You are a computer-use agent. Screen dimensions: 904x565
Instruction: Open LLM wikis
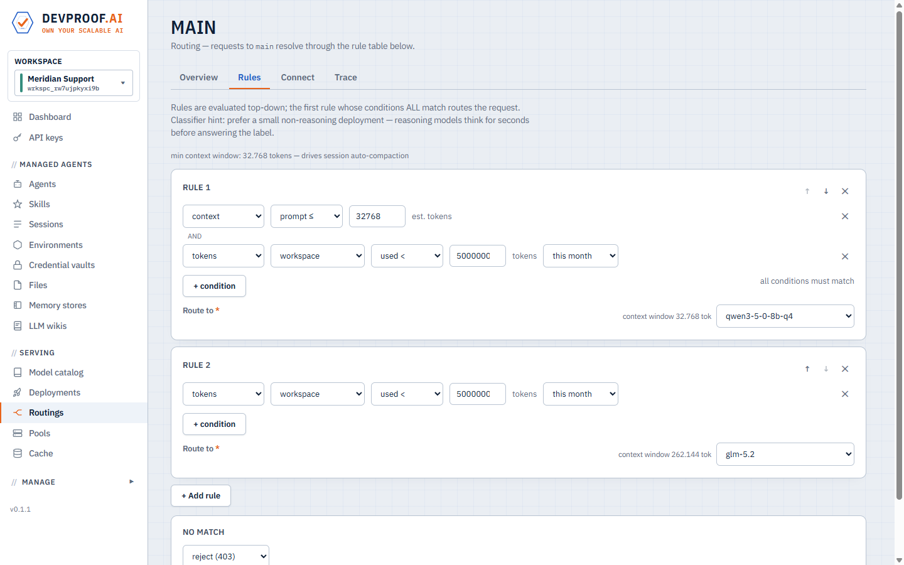click(x=73, y=326)
